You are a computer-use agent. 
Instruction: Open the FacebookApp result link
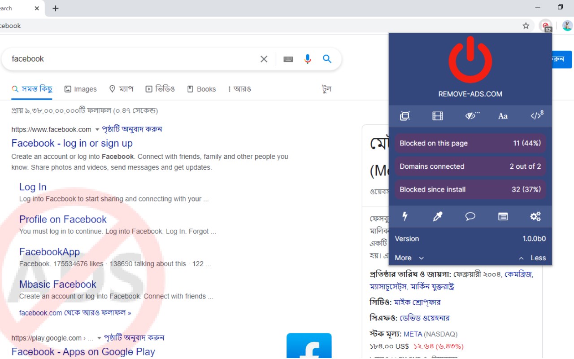pyautogui.click(x=49, y=252)
